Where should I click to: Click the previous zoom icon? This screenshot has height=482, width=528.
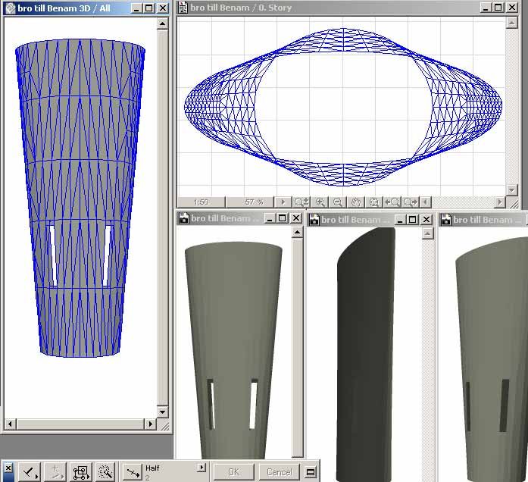pos(392,202)
